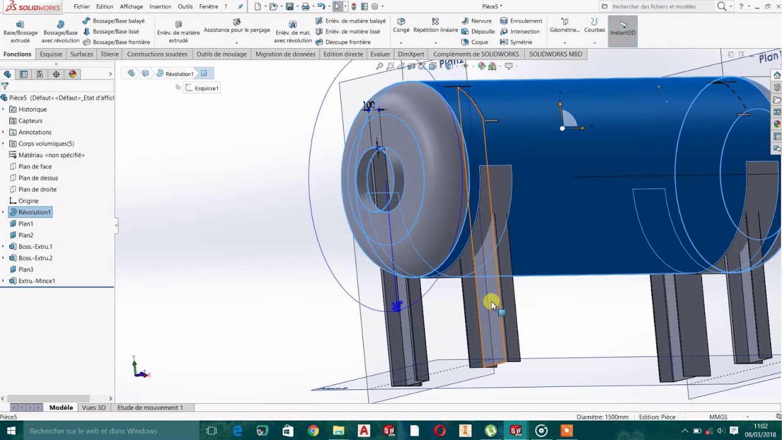Open the PropertyManager tab icon
Screen dimensions: 782x440
click(23, 74)
